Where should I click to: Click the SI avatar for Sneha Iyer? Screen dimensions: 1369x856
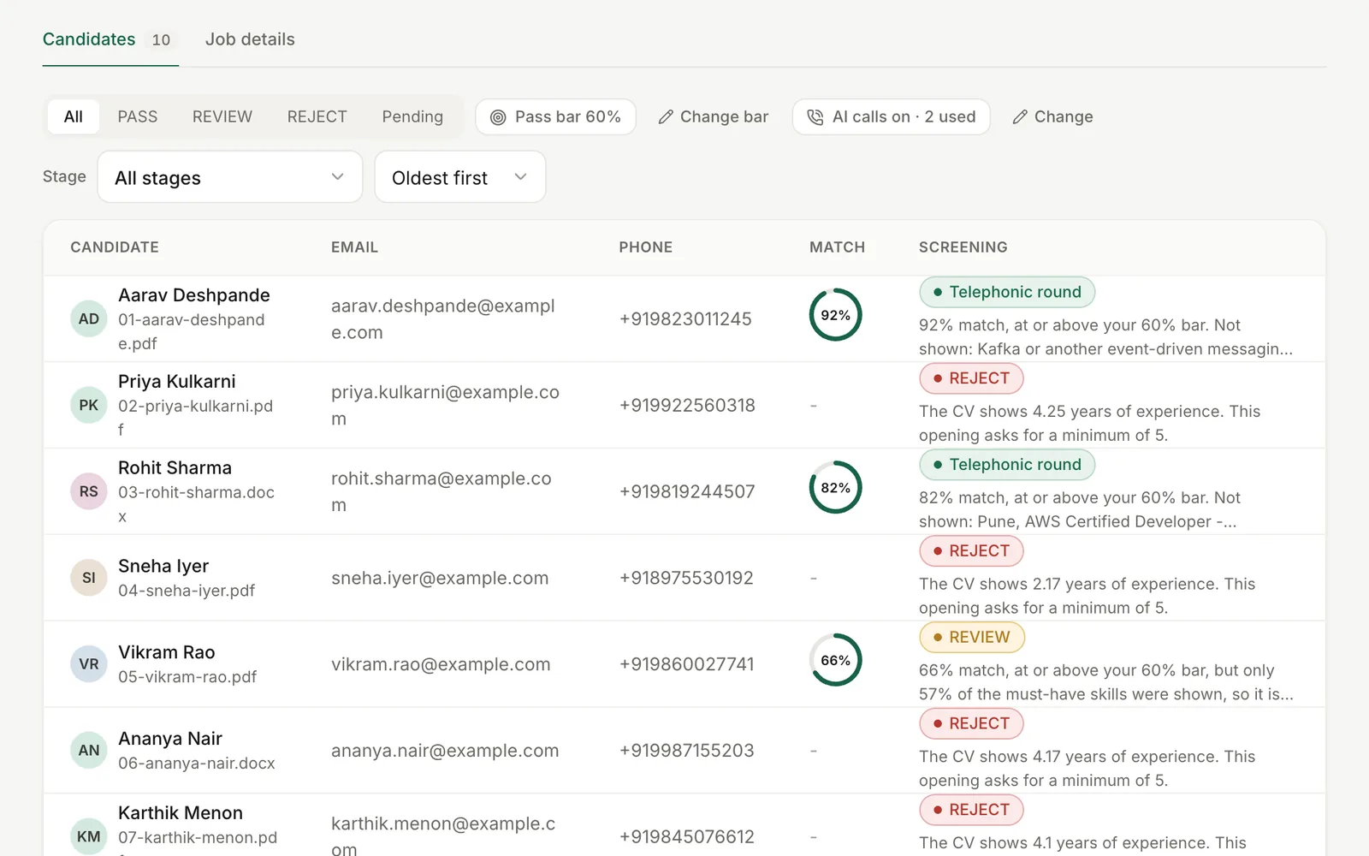(89, 578)
